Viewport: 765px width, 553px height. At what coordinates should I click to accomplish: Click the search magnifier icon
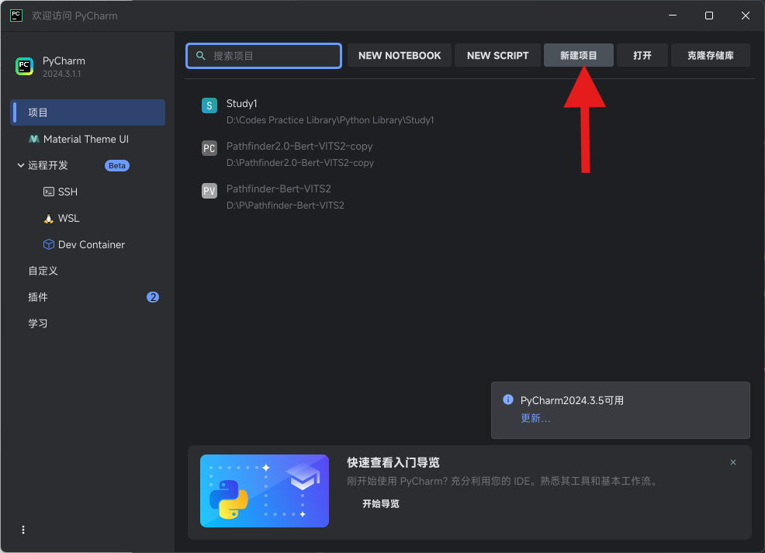200,56
